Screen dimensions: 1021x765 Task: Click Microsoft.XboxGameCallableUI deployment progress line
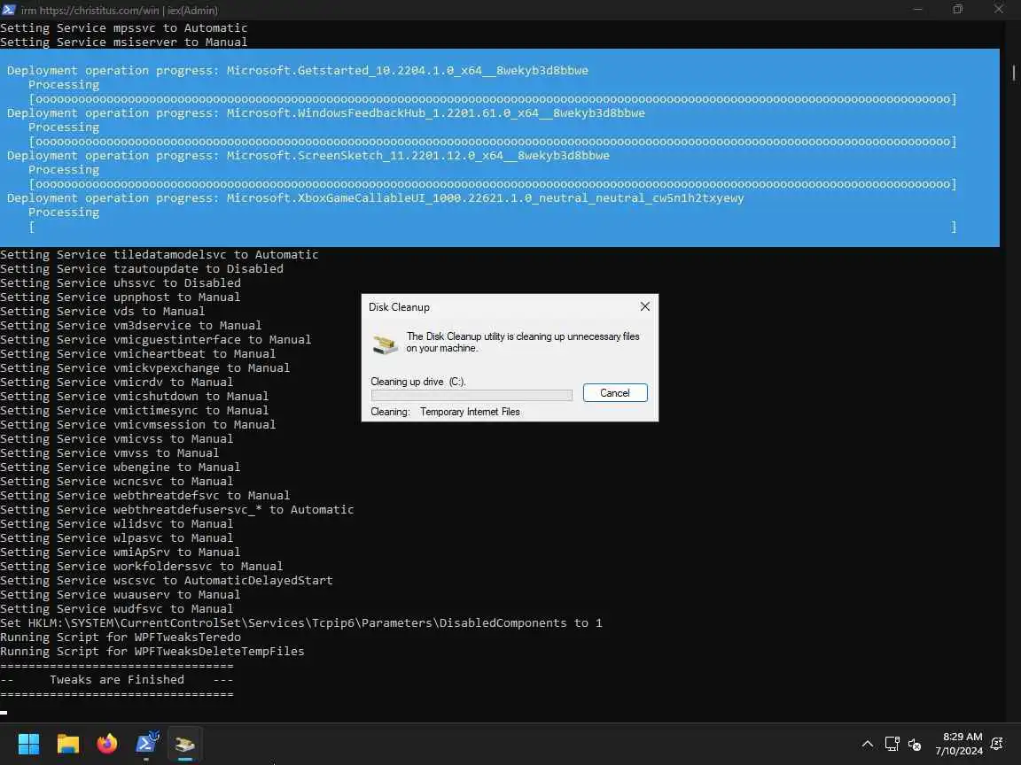click(376, 197)
